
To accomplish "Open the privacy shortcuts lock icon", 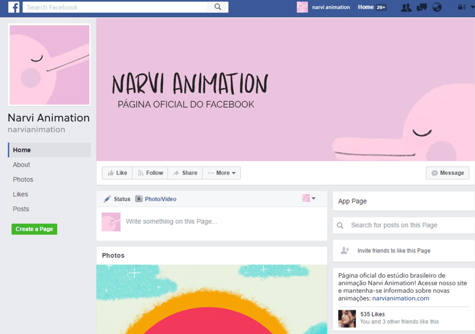I will click(462, 7).
